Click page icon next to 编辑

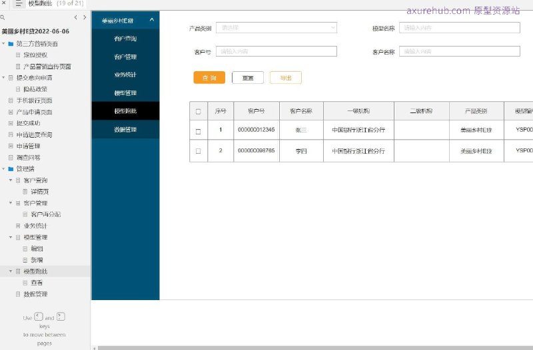tap(25, 248)
